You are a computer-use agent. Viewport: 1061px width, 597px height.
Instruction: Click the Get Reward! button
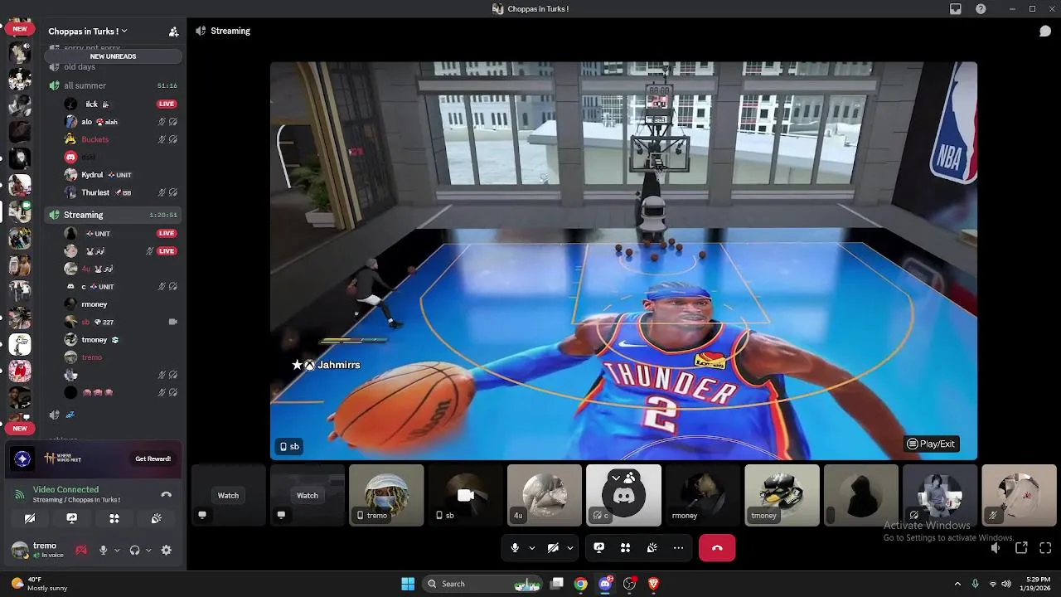(x=153, y=459)
